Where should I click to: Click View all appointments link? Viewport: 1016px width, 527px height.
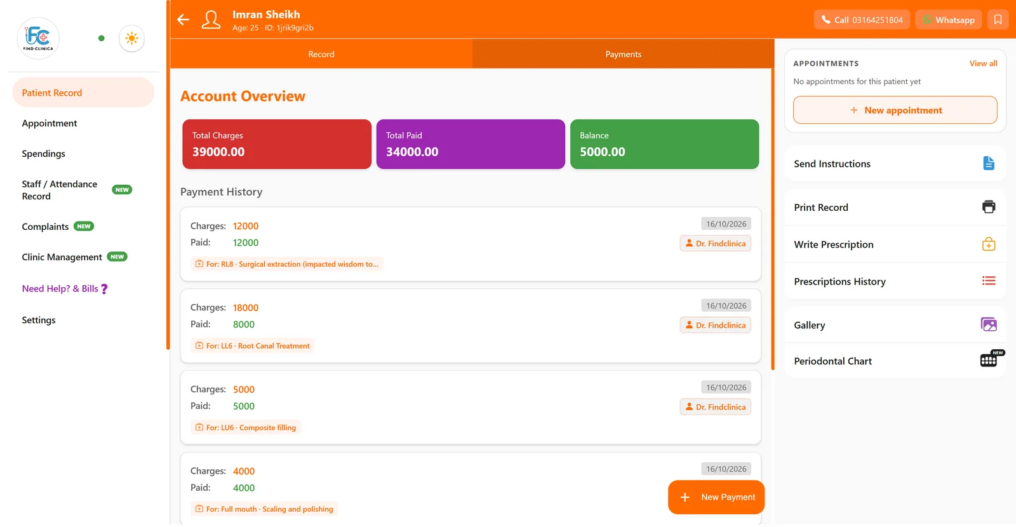[983, 63]
